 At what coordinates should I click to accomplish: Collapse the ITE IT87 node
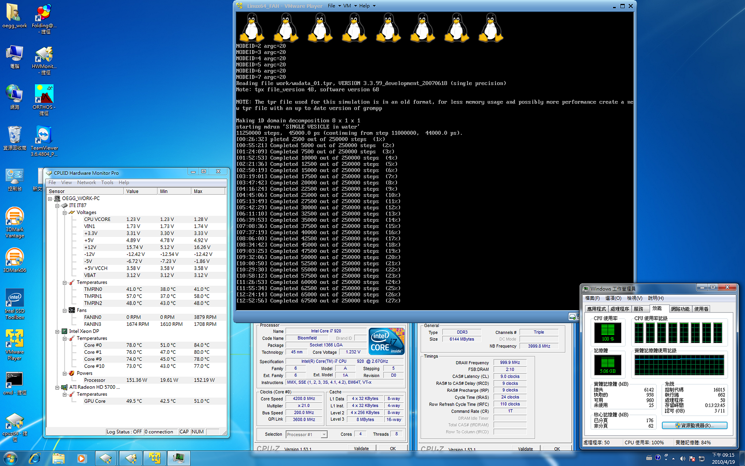click(x=57, y=205)
